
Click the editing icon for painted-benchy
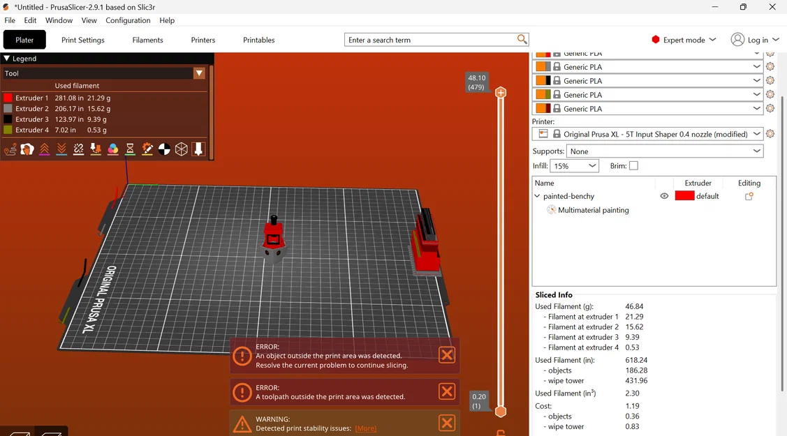point(749,197)
